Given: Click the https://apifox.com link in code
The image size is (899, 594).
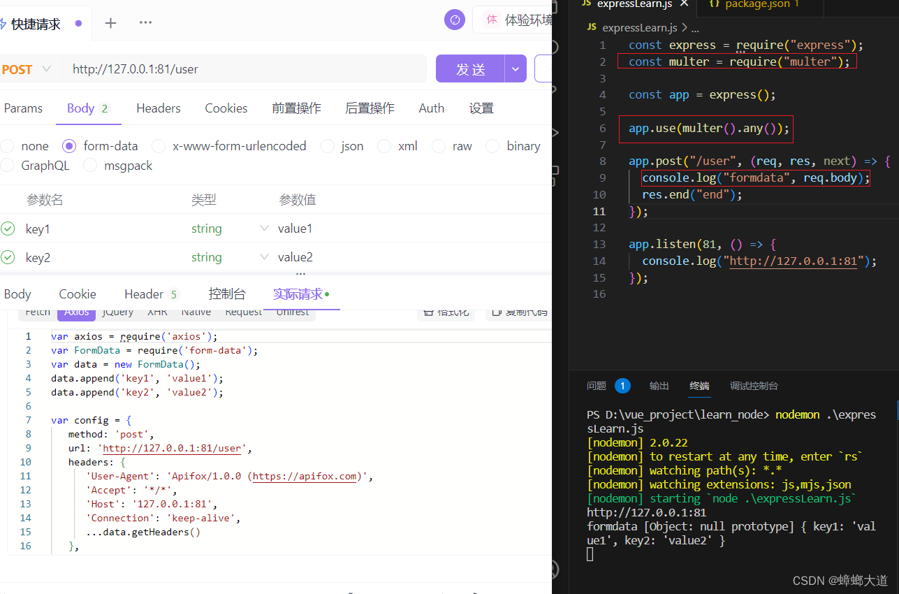Looking at the screenshot, I should point(305,476).
